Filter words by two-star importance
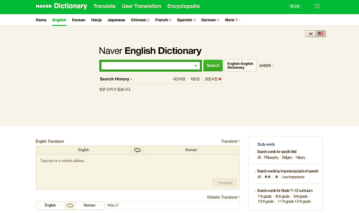Viewport: 359px width, 213px height. [x=268, y=177]
